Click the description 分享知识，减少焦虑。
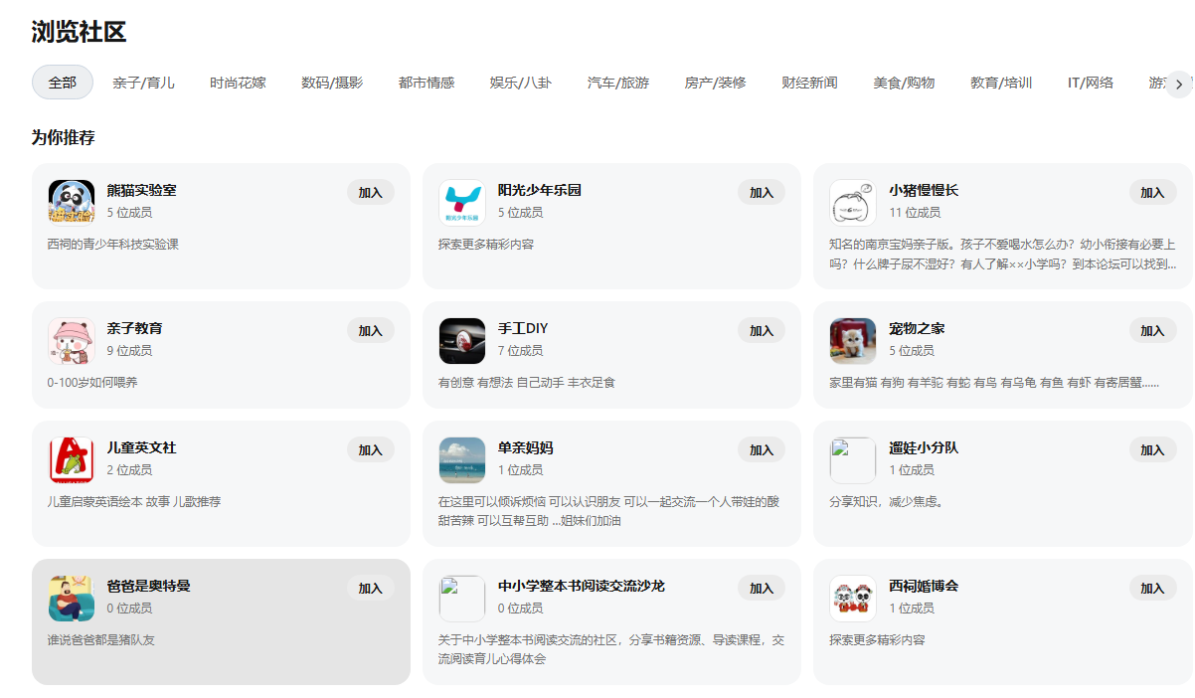Image resolution: width=1195 pixels, height=698 pixels. click(886, 501)
